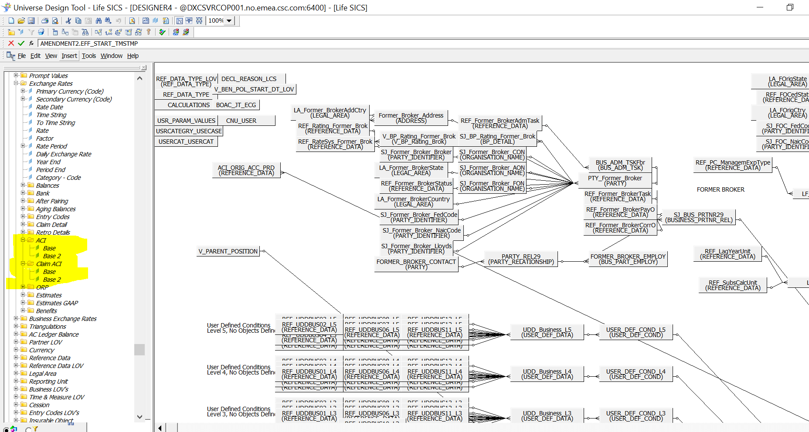
Task: Click the Print Preview toolbar icon
Action: coord(55,20)
